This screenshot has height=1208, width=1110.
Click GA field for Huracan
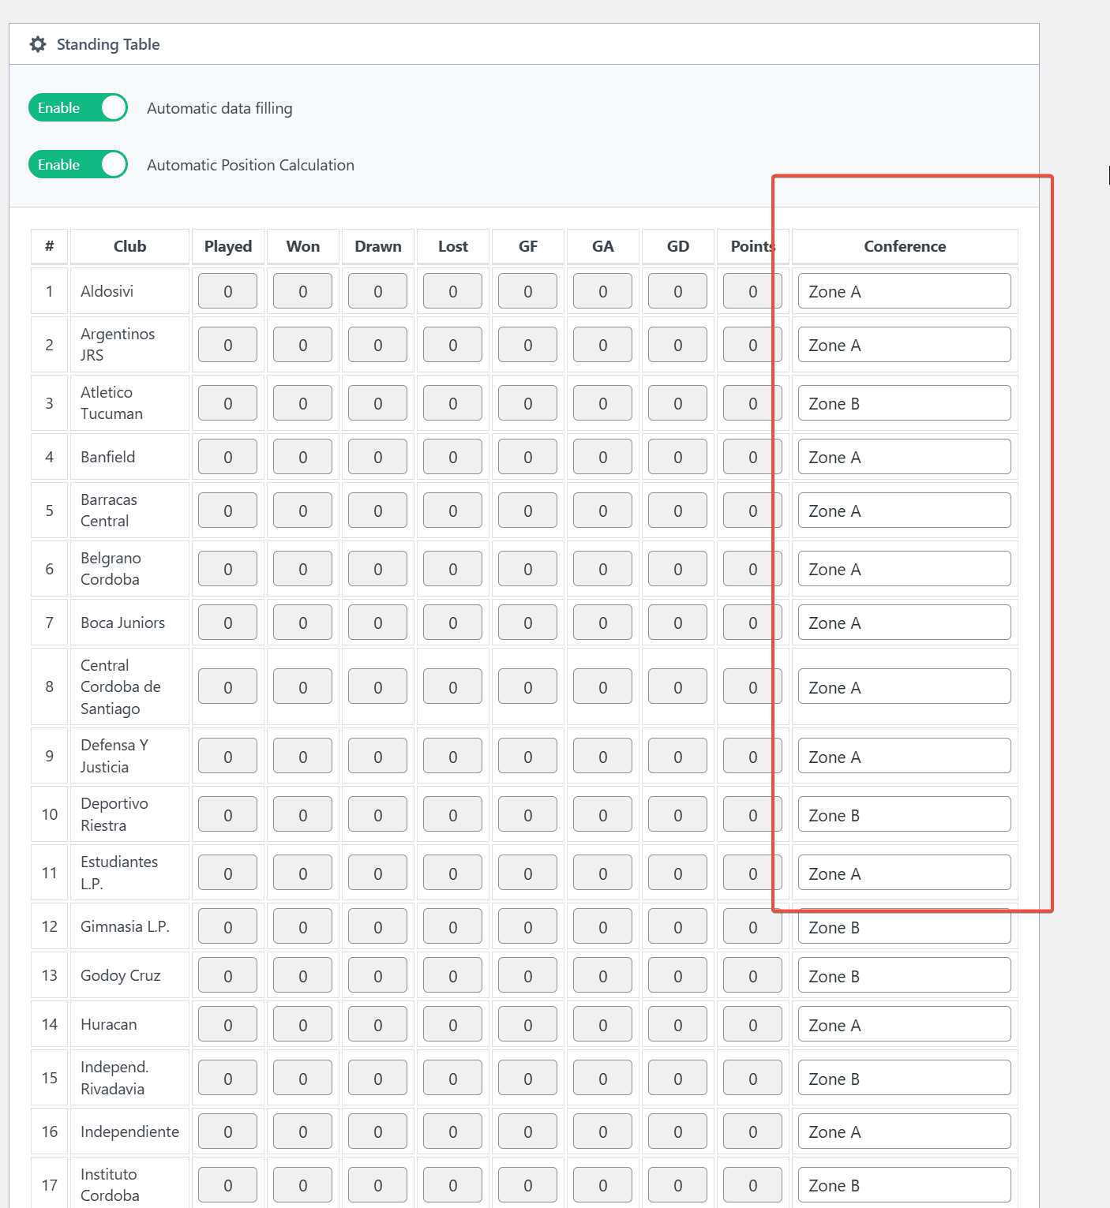pos(603,1024)
